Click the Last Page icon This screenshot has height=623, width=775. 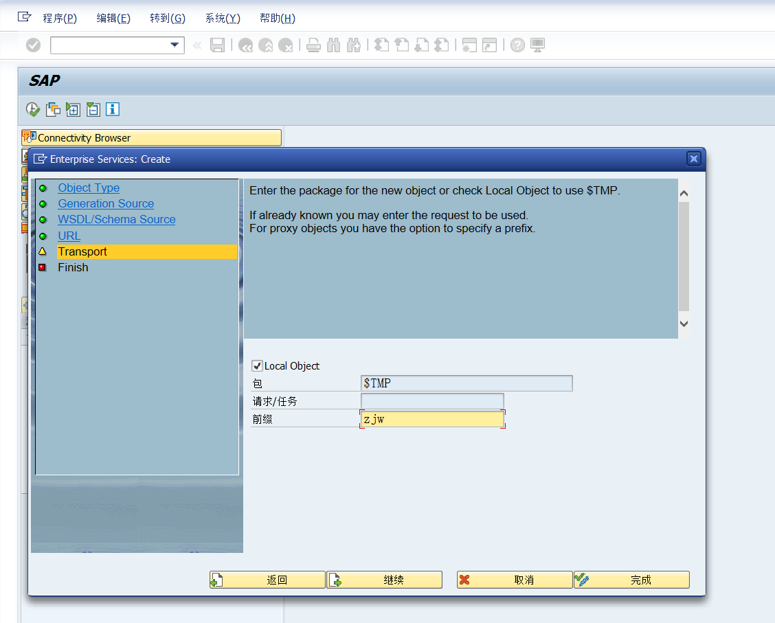coord(441,45)
